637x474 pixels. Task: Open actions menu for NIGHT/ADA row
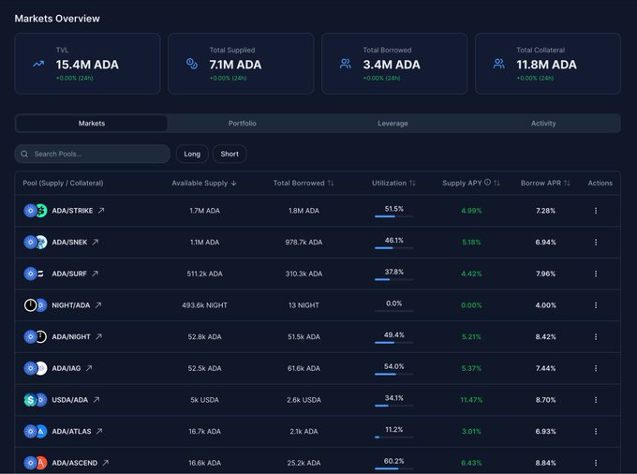(596, 305)
